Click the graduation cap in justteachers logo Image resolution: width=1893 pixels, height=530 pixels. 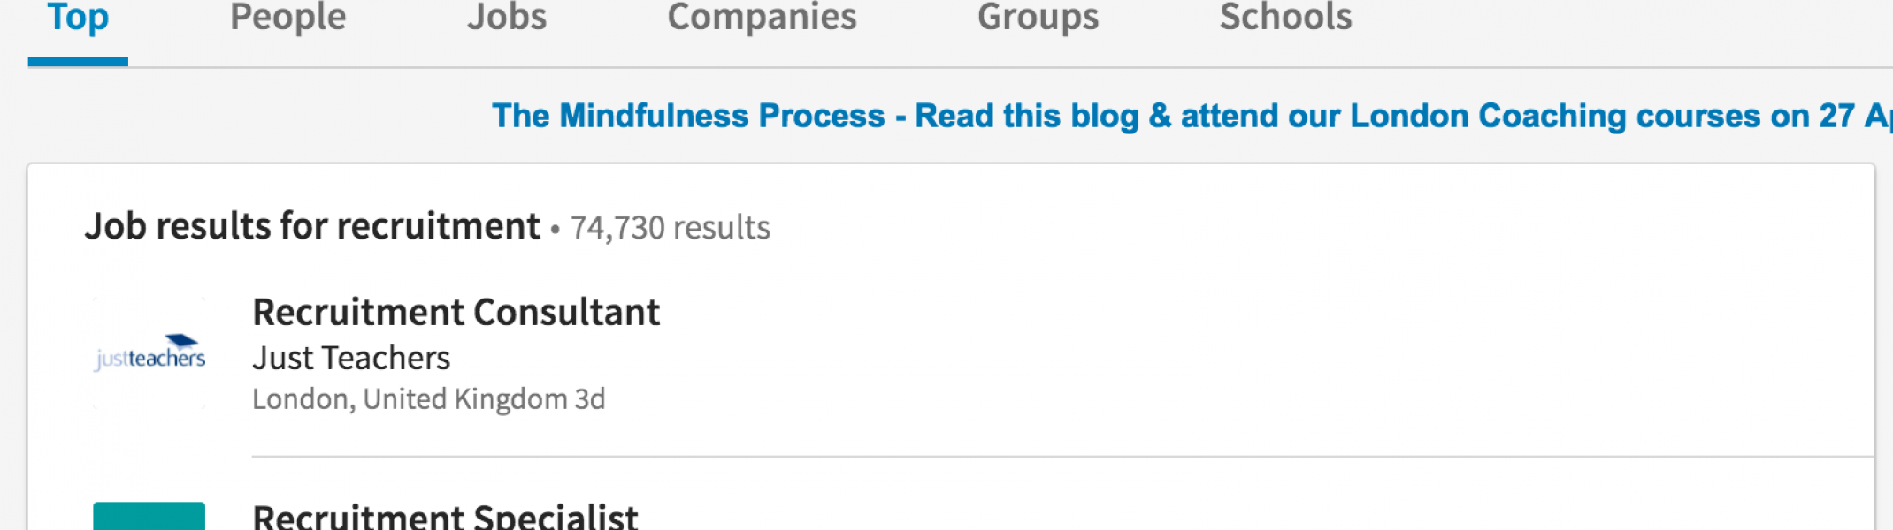[x=181, y=341]
